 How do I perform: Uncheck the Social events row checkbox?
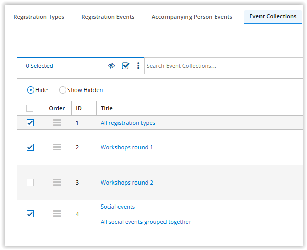30,214
